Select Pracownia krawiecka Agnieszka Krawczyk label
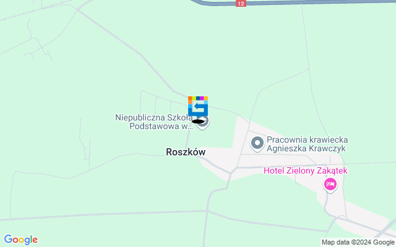The height and width of the screenshot is (247, 396). coord(308,144)
